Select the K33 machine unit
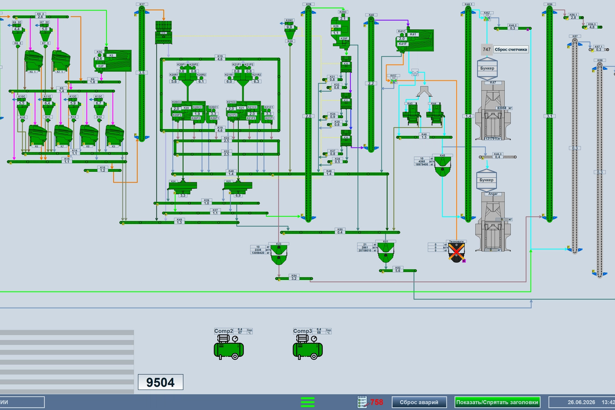This screenshot has width=615, height=410. (346, 101)
